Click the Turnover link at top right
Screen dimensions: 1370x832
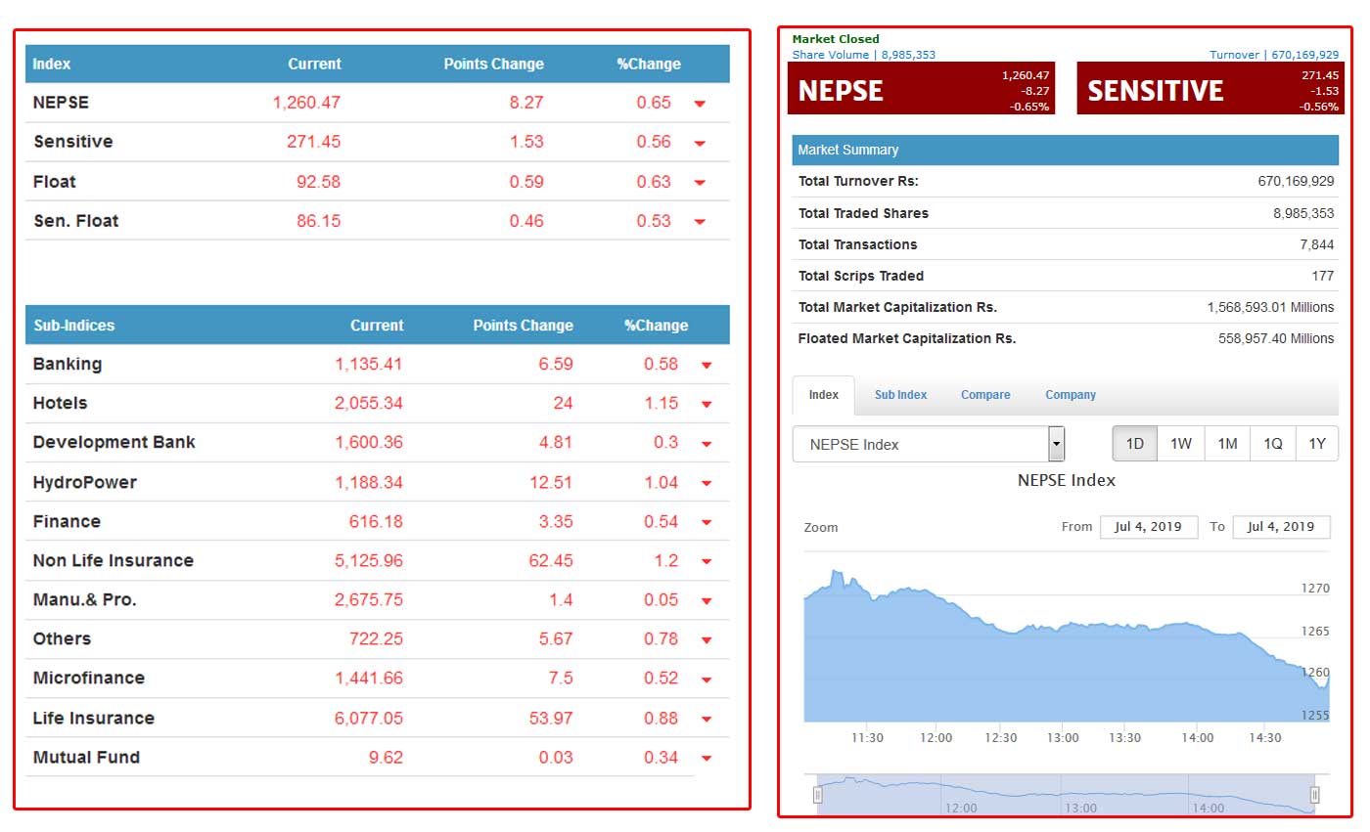(1274, 55)
